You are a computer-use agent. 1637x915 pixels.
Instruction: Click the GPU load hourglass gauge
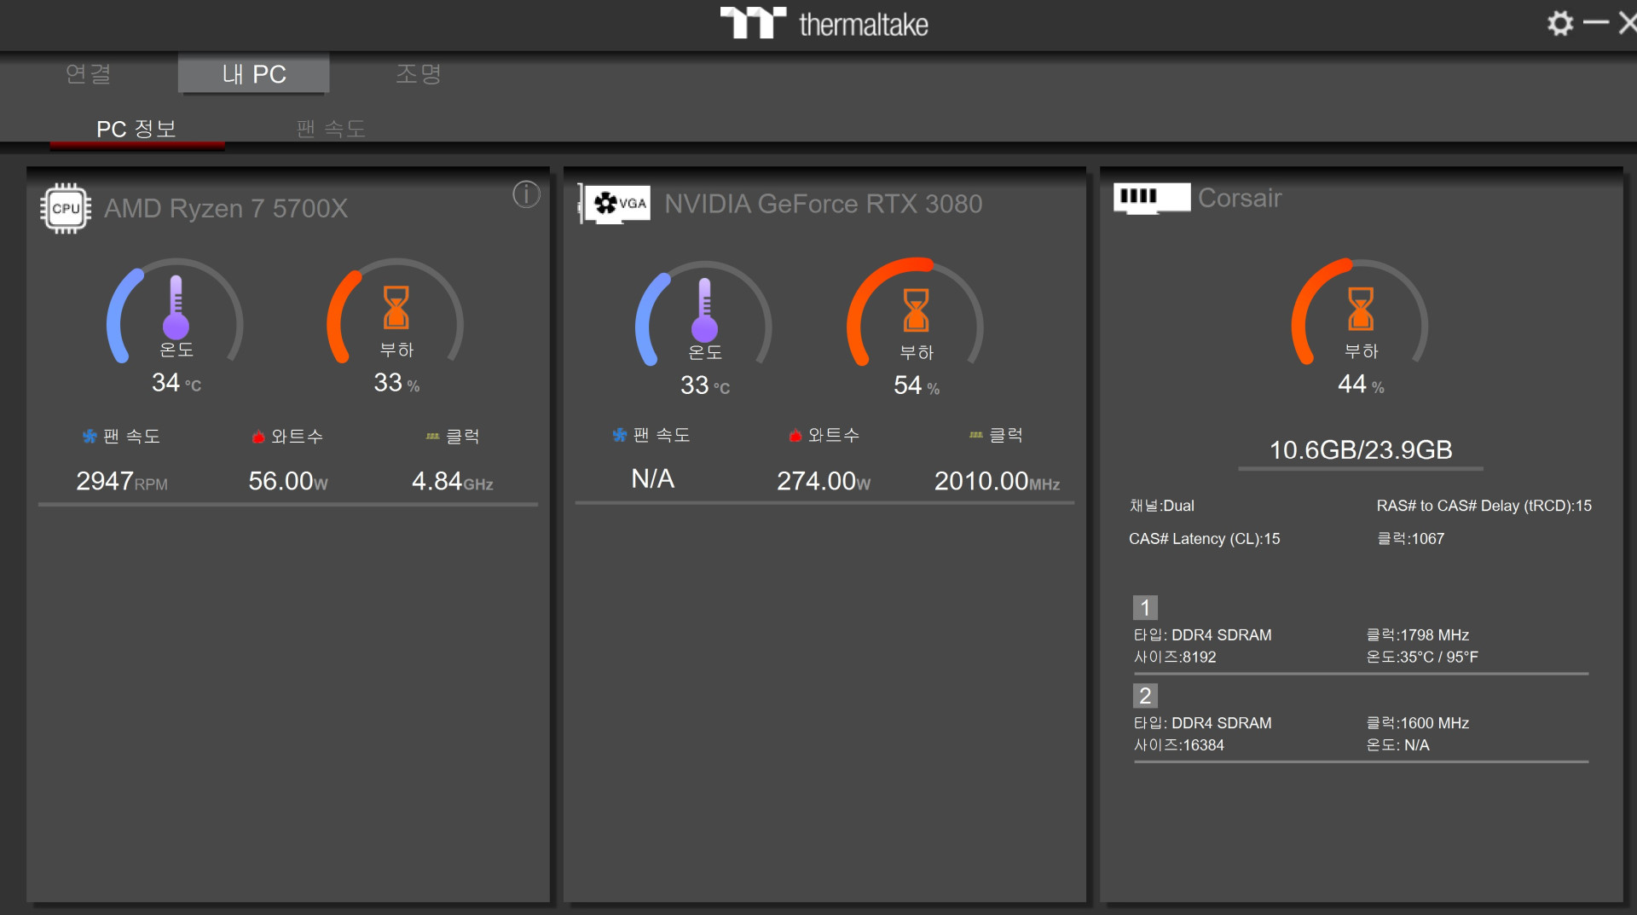916,314
